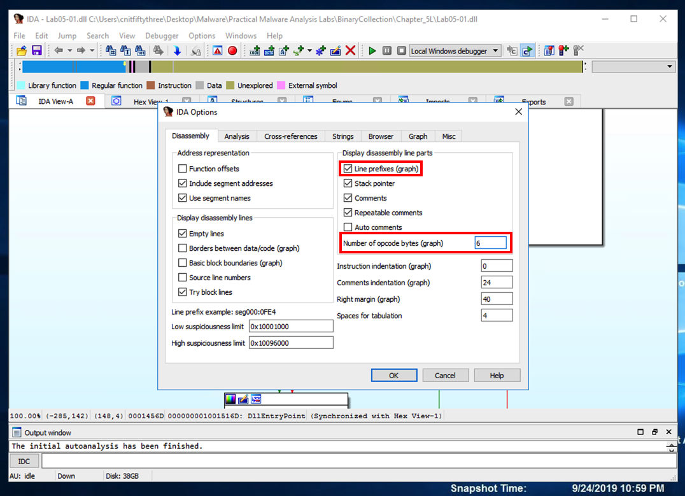The image size is (685, 496).
Task: Click the red X delete icon
Action: pyautogui.click(x=350, y=51)
